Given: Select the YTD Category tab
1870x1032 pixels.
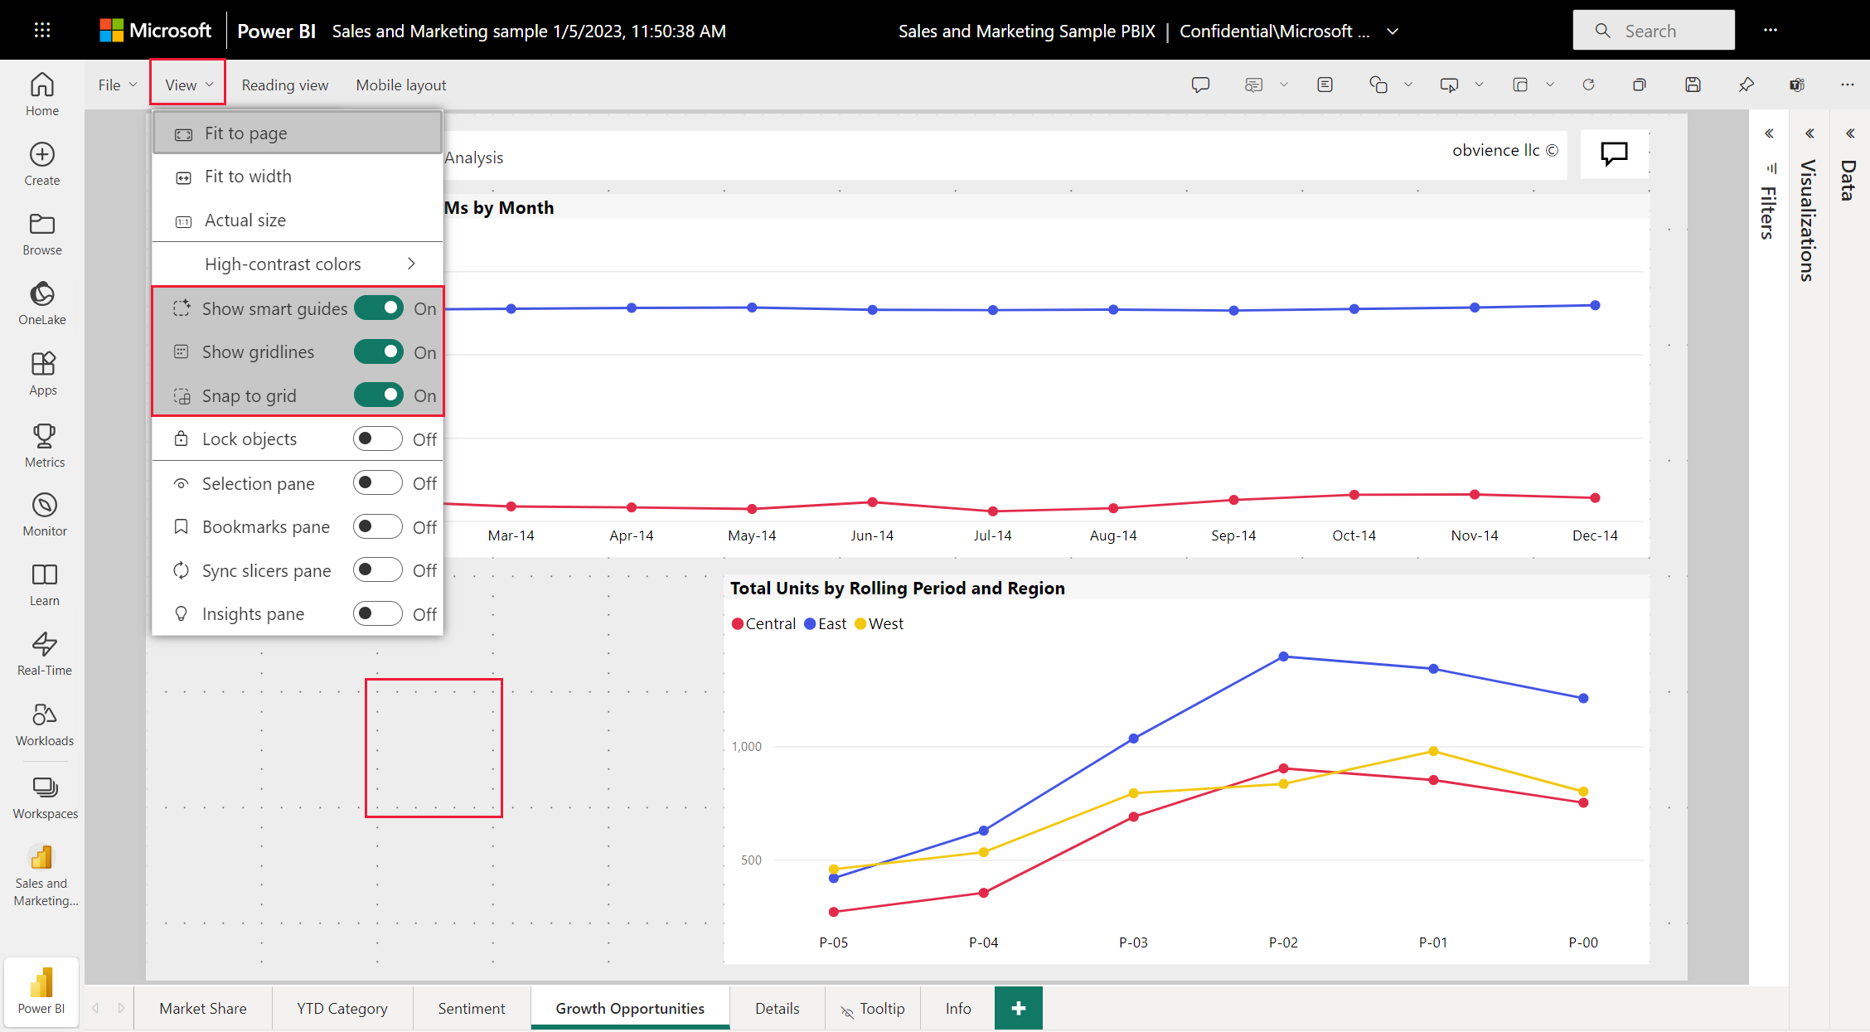Looking at the screenshot, I should pyautogui.click(x=342, y=1006).
